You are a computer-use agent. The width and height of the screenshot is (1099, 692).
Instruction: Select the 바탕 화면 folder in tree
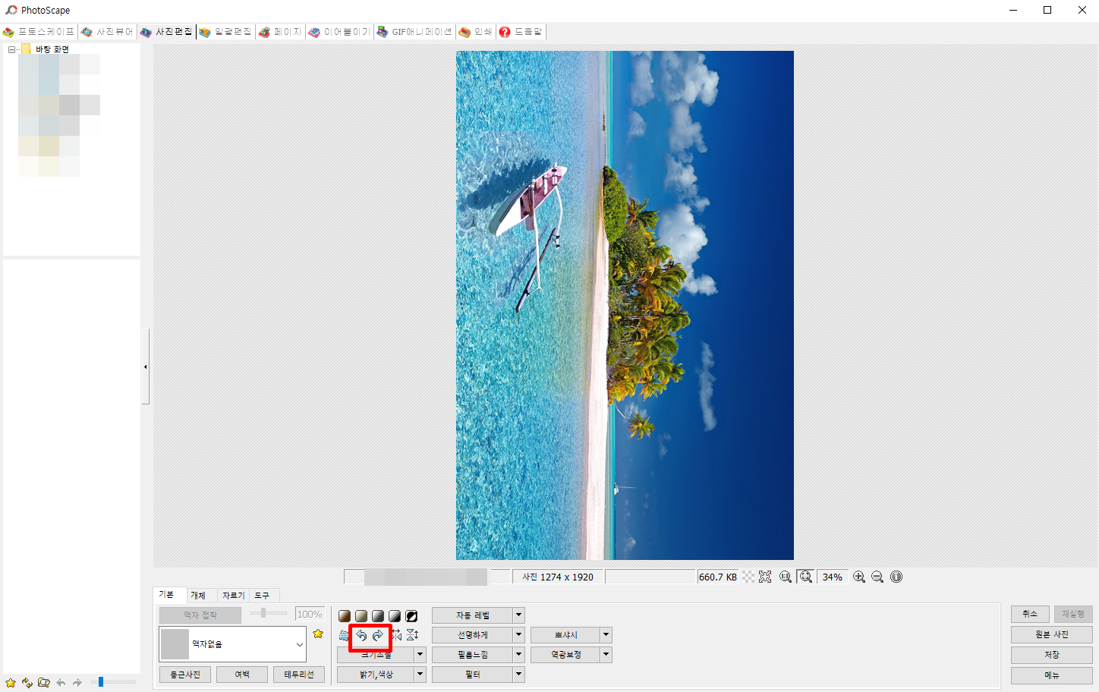(52, 49)
